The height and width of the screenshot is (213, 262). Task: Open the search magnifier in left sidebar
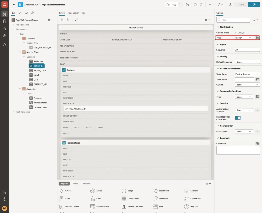tap(5, 45)
